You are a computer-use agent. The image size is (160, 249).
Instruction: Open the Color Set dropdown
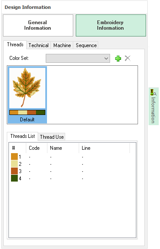coord(78,58)
